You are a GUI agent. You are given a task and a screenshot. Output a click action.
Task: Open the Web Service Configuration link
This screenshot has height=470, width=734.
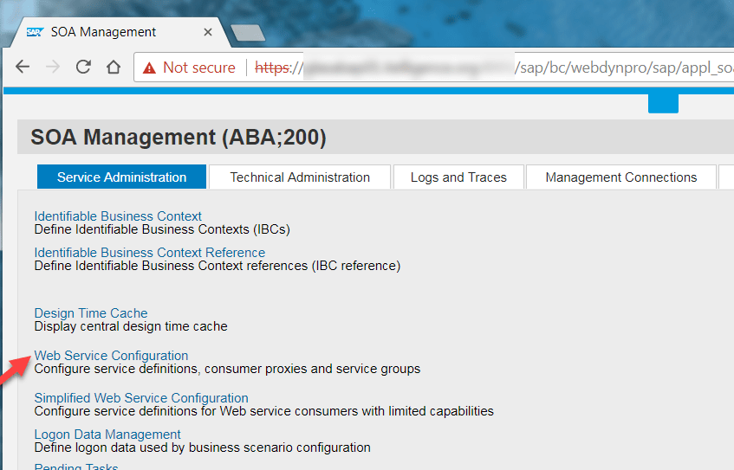point(111,356)
